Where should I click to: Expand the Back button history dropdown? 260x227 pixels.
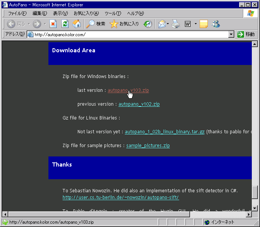pyautogui.click(x=29, y=24)
